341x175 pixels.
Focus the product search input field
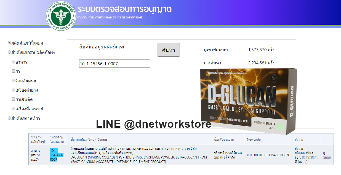(115, 64)
